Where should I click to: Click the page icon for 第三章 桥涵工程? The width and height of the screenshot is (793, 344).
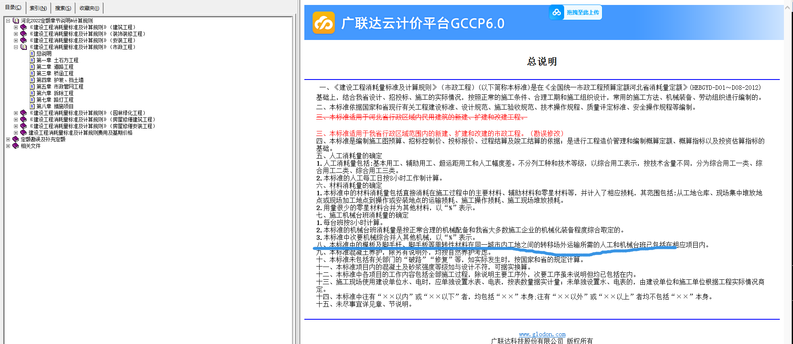(32, 73)
